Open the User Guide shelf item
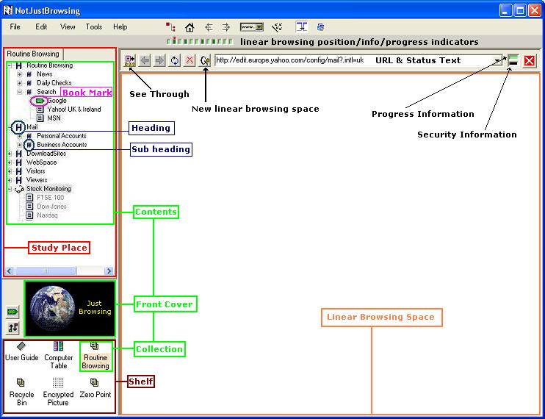 [22, 351]
